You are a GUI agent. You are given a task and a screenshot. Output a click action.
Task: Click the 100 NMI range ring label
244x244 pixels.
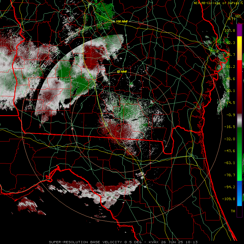(x=122, y=21)
